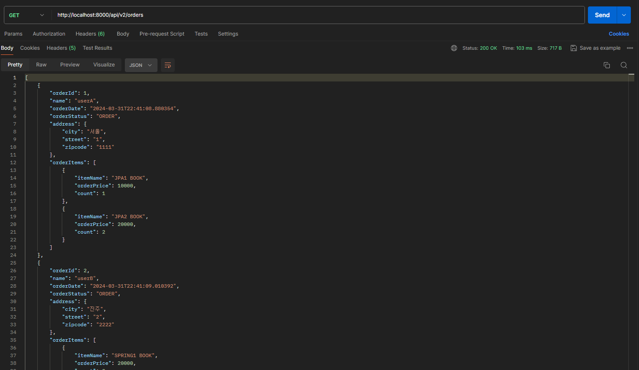
Task: Open the Pre-request Script tab
Action: click(162, 34)
